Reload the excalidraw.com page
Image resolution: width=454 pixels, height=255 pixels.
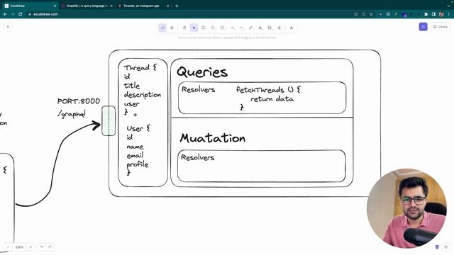coord(21,14)
